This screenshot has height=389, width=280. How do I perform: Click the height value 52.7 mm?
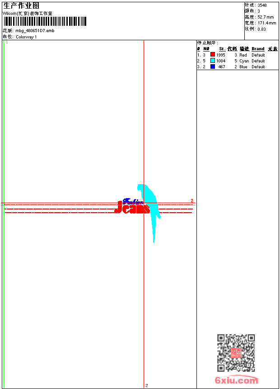click(x=266, y=17)
